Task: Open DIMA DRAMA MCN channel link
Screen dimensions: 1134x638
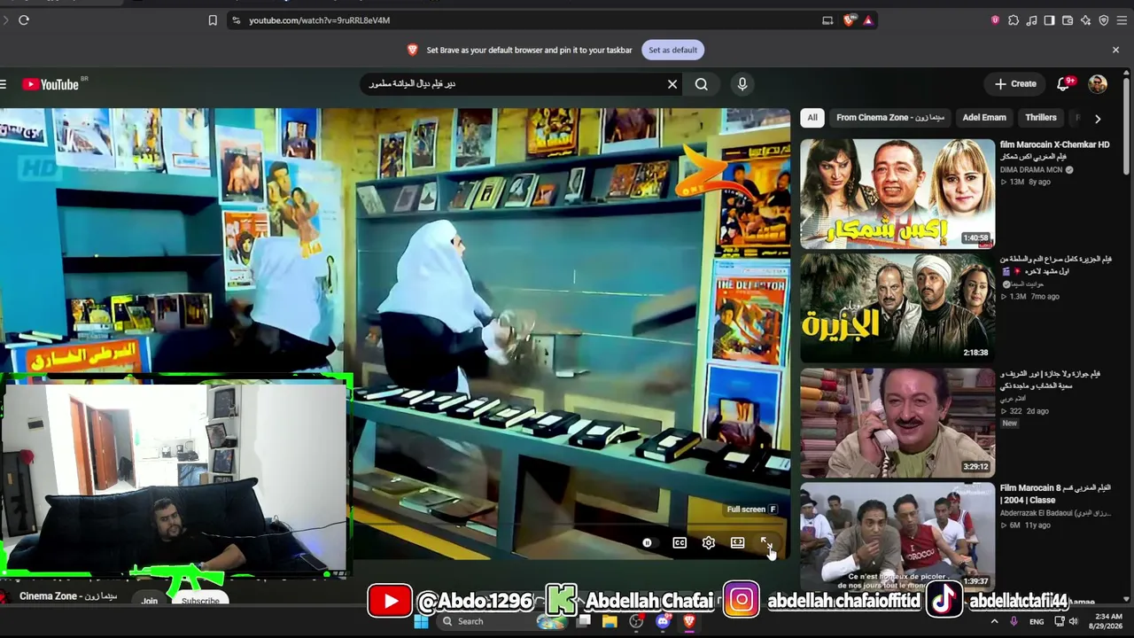Action: tap(1031, 170)
